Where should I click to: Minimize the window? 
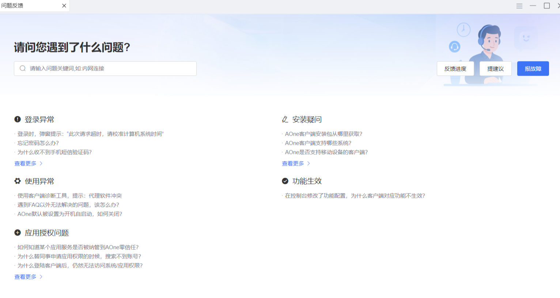pyautogui.click(x=533, y=6)
